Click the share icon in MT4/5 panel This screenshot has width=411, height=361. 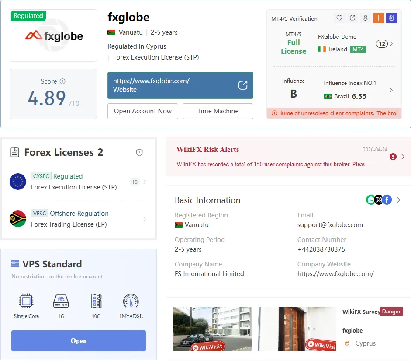point(352,18)
